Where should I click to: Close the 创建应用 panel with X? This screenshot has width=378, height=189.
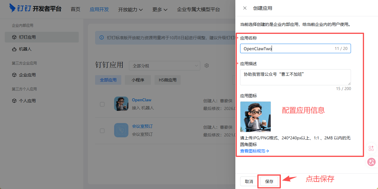tap(245, 8)
